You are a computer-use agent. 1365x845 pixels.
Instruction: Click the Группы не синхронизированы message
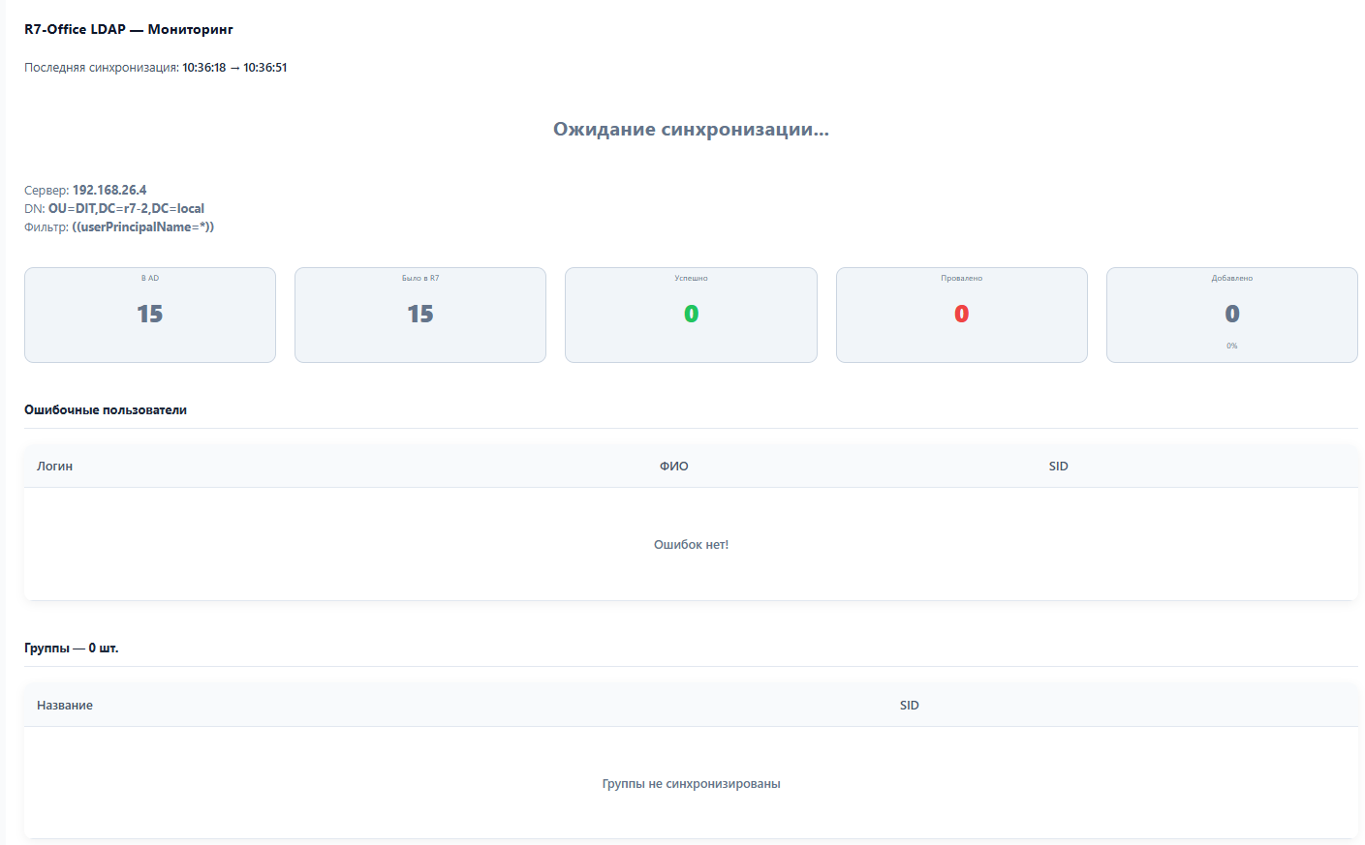coord(691,784)
